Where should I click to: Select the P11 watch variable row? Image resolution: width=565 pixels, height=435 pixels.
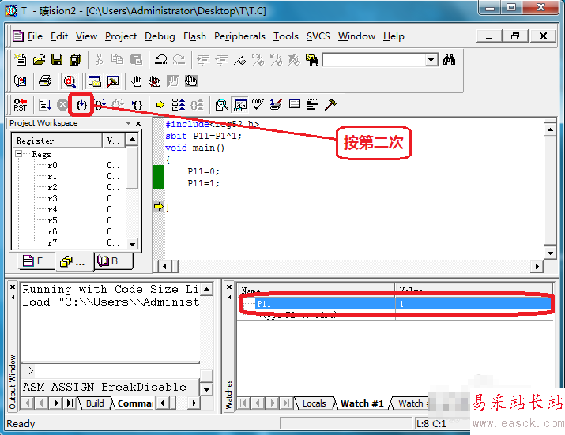(x=395, y=304)
